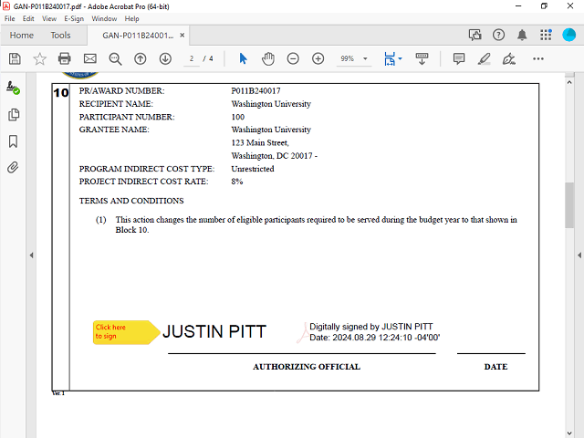Add document to starred bookmarks
584x438 pixels.
pos(39,58)
